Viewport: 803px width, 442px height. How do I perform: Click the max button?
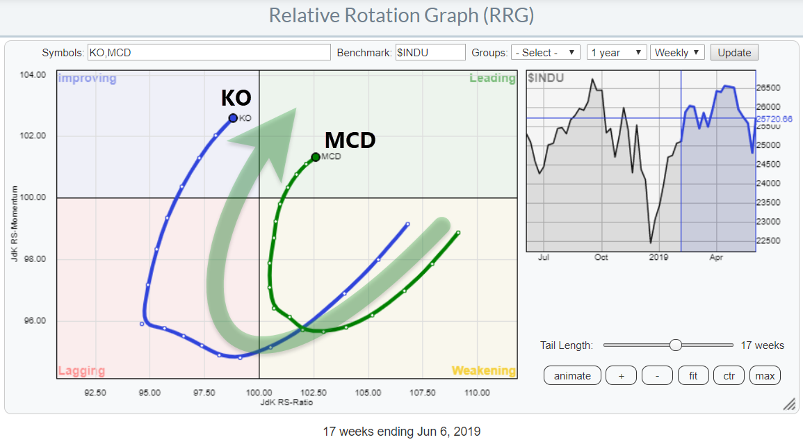pyautogui.click(x=765, y=375)
